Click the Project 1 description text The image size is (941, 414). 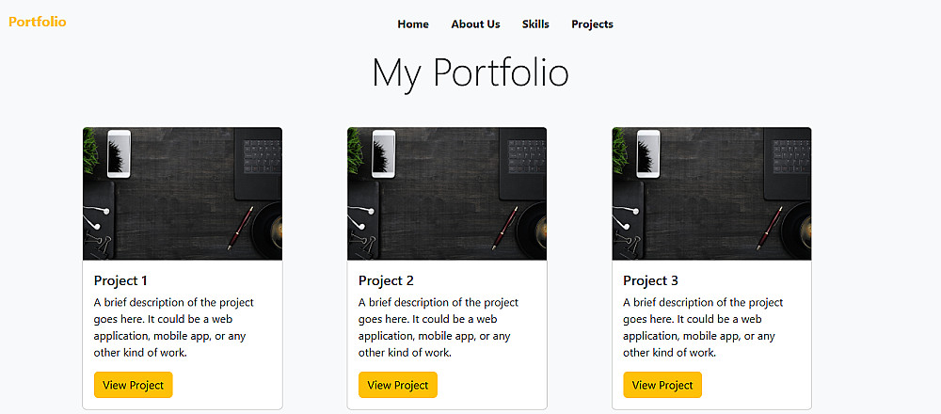(x=174, y=327)
